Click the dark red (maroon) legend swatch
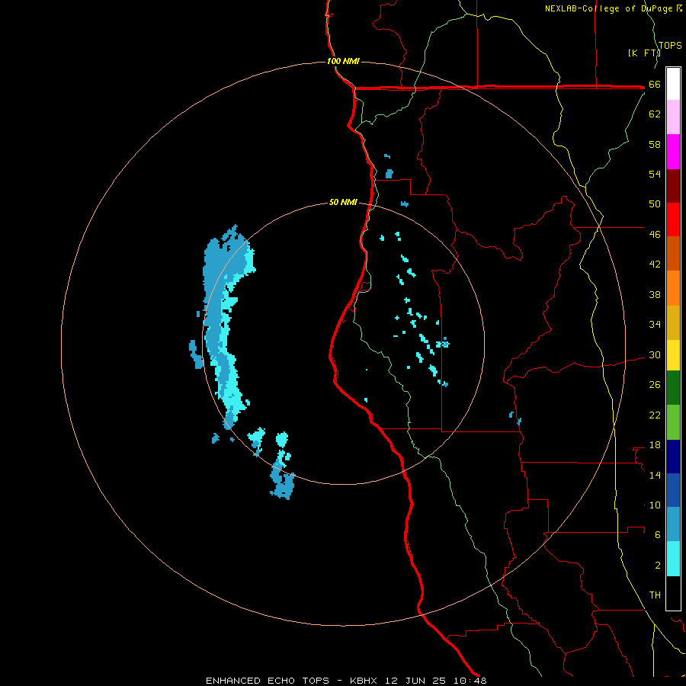The image size is (686, 686). [673, 186]
